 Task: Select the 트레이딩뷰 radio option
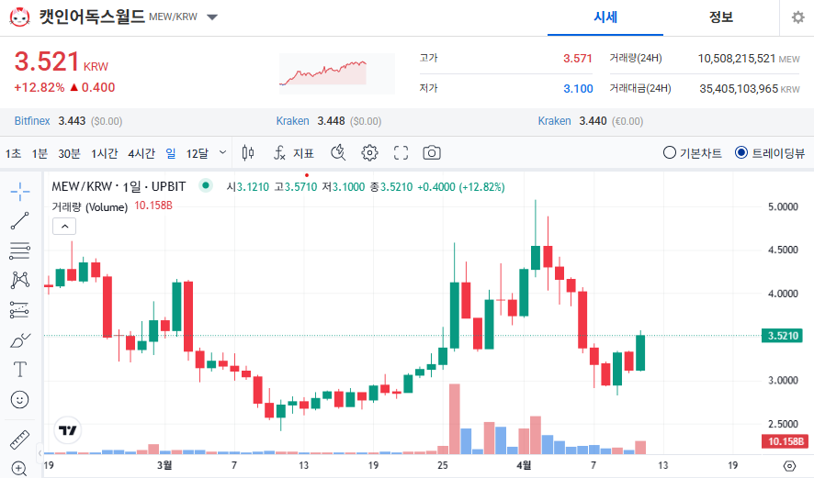[x=771, y=153]
